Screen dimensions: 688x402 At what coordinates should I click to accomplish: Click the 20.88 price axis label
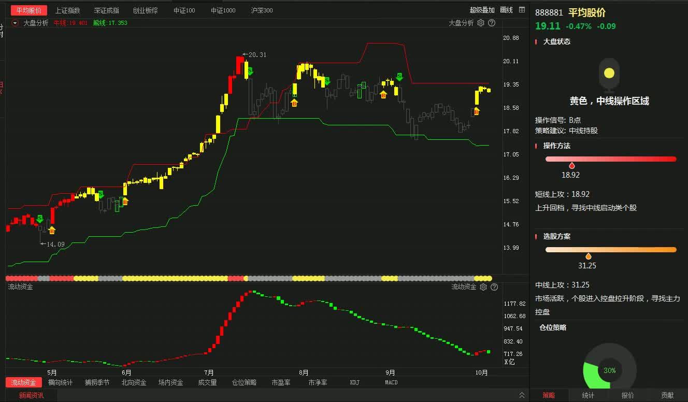[511, 38]
